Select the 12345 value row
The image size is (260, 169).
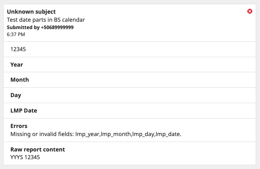pos(130,49)
